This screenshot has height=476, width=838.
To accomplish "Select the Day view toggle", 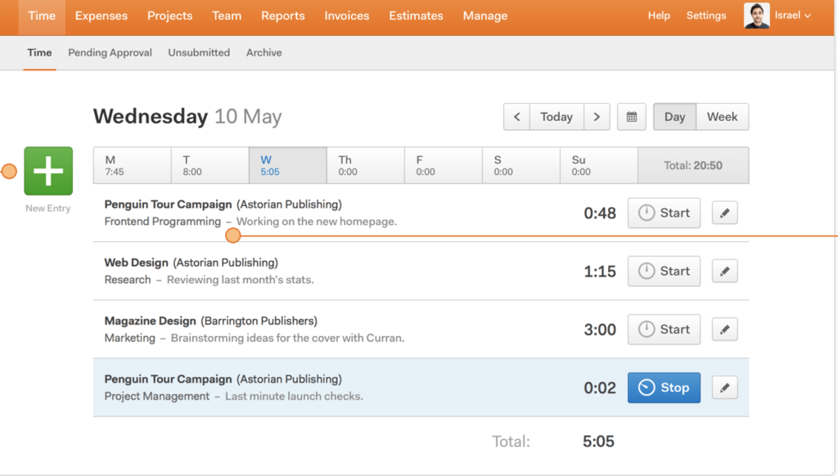I will click(674, 116).
